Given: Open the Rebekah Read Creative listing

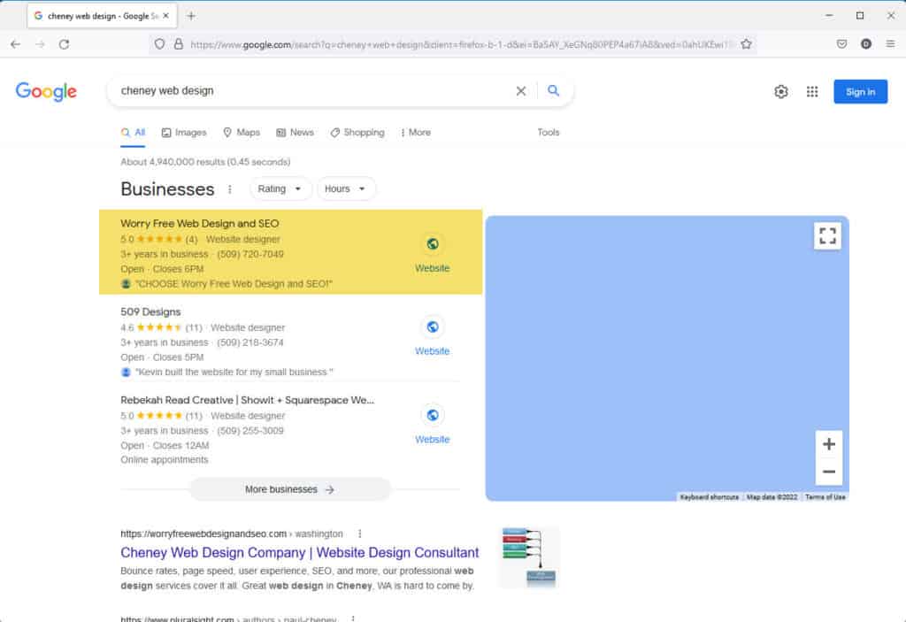Looking at the screenshot, I should 248,400.
